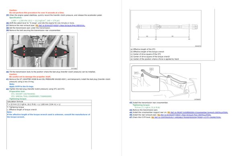Screen dimensions: 241x156
Task: Click the rear crossmember bolt location illustration
Action: pyautogui.click(x=42, y=51)
